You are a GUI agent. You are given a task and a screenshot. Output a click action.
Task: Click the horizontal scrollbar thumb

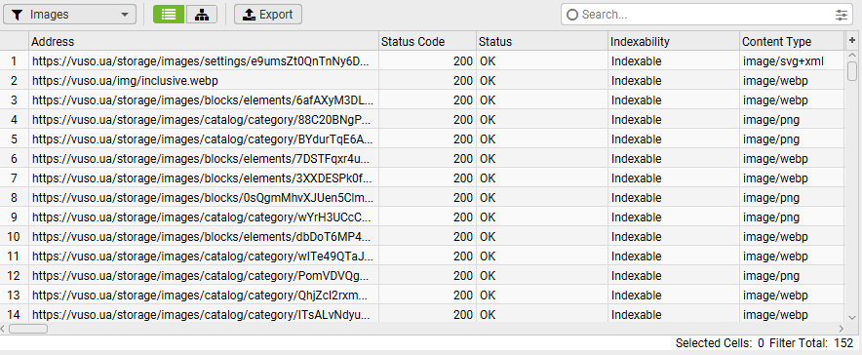click(x=28, y=329)
